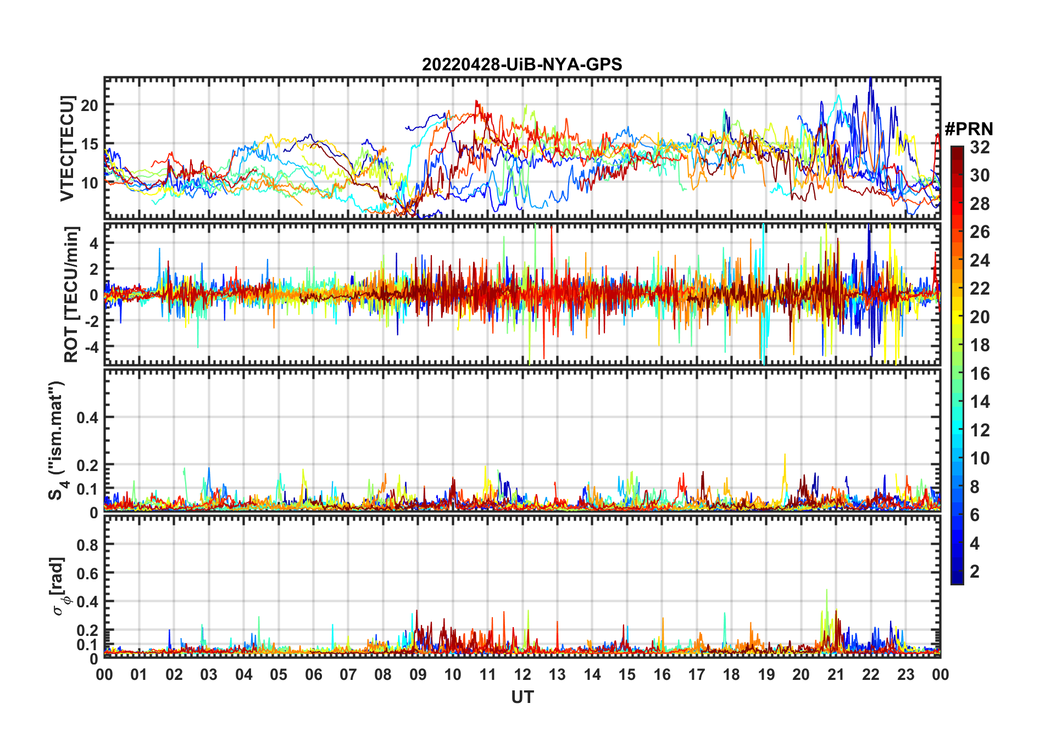
Task: Click colorbar tick label 16
Action: click(980, 373)
